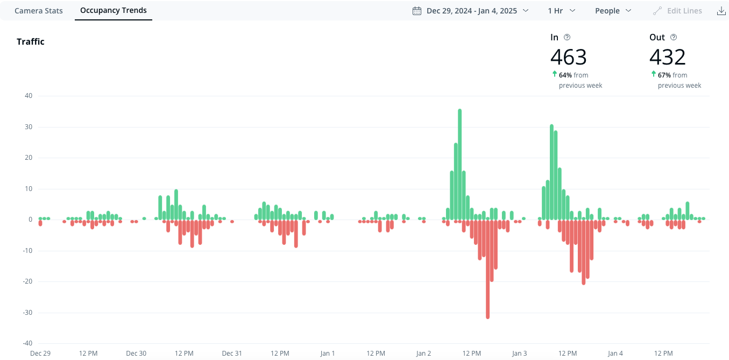This screenshot has width=729, height=360.
Task: Click the tallest green bar on Jan 2
Action: [459, 164]
